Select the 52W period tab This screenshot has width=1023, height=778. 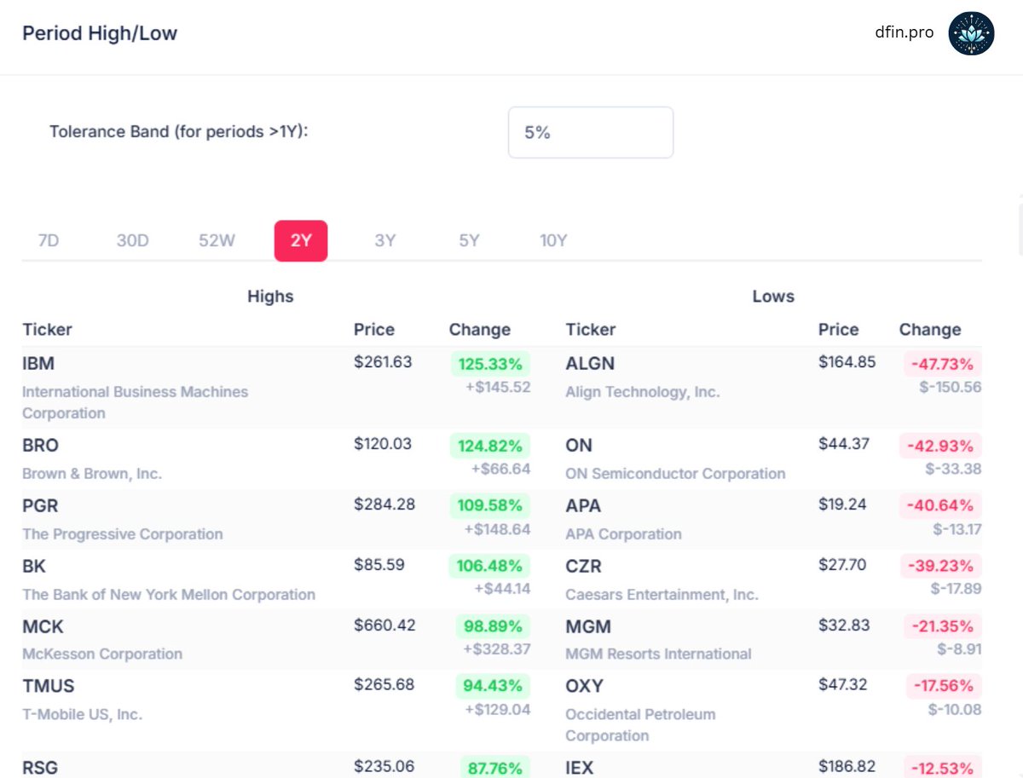pos(216,240)
